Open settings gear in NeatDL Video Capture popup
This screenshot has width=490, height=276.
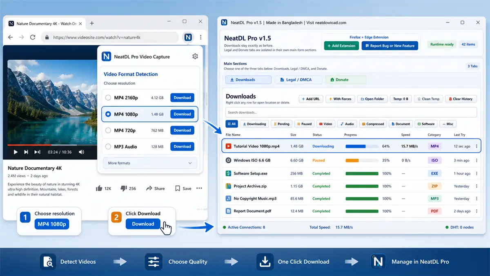click(195, 56)
